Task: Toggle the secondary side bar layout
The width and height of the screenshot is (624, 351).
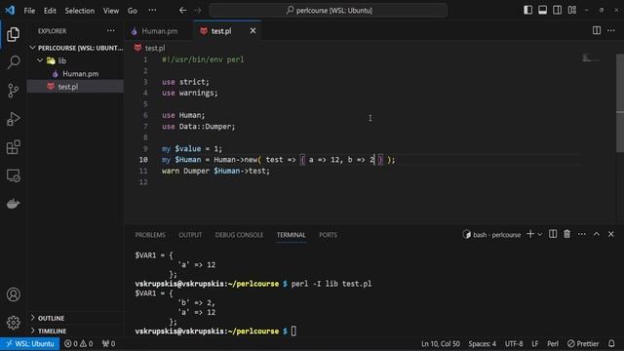Action: [x=557, y=11]
